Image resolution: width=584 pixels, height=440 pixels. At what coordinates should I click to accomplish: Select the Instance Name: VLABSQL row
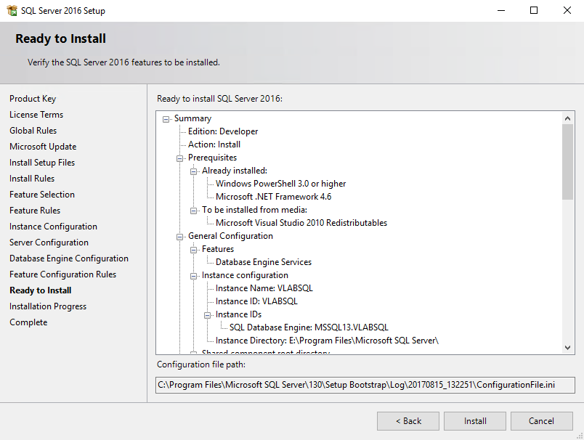point(264,288)
